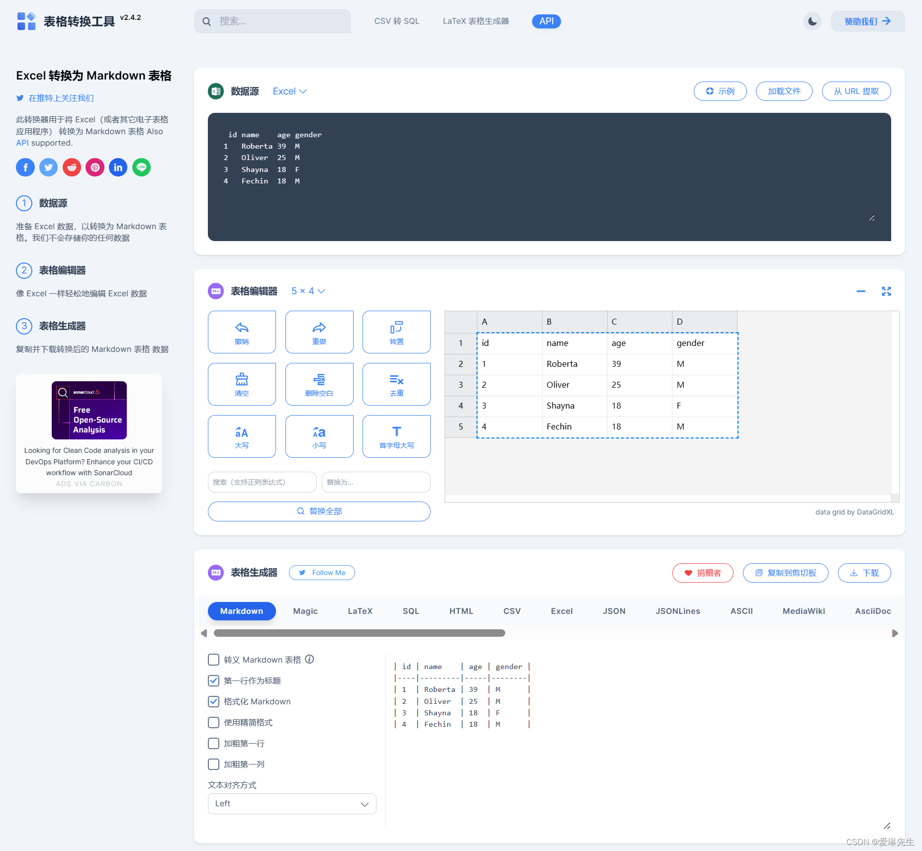Open the API nav button
Viewport: 922px width, 851px height.
click(547, 21)
